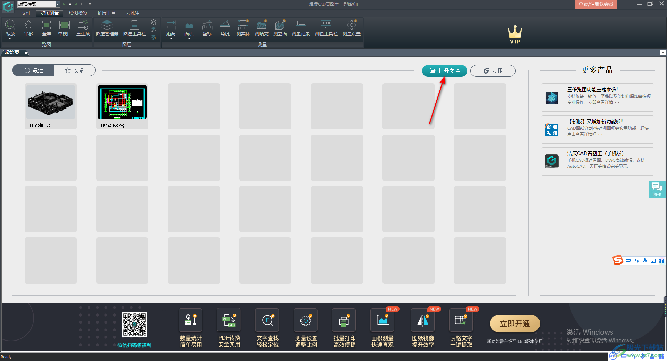Switch to the 览图测量 ribbon tab
The height and width of the screenshot is (361, 667).
49,13
